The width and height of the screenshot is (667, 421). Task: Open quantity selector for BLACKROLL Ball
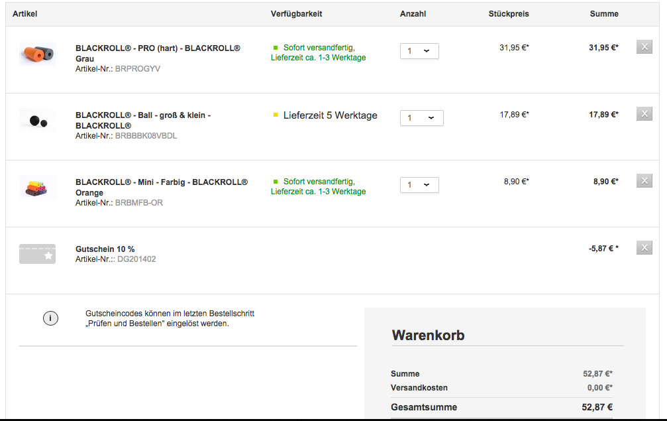point(421,118)
